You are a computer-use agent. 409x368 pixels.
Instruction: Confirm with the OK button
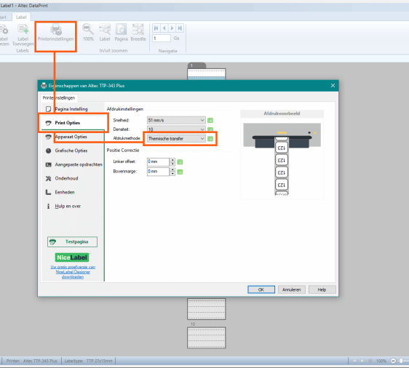(261, 289)
